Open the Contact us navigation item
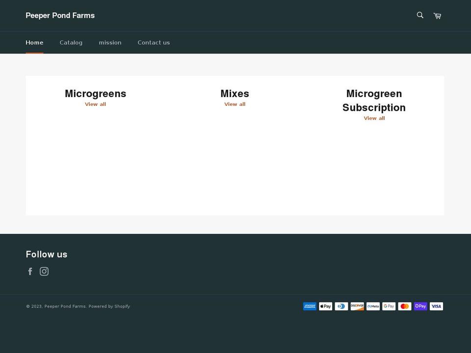Image resolution: width=471 pixels, height=353 pixels. [154, 42]
